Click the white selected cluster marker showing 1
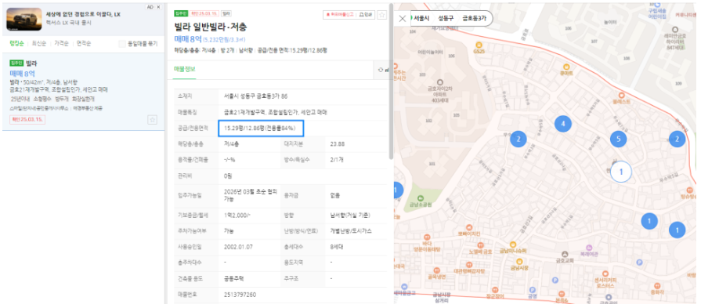701x308 pixels. click(x=621, y=171)
